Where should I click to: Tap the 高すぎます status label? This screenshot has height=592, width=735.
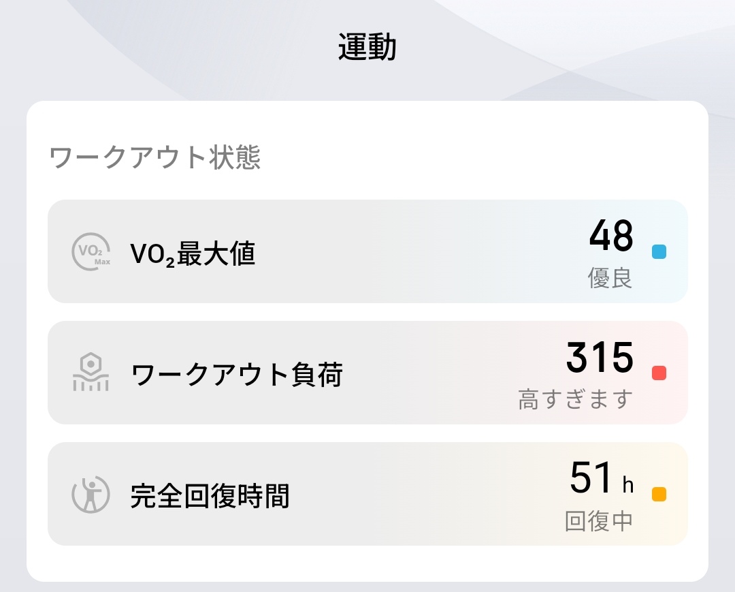click(x=575, y=399)
